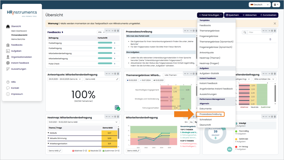284x160 pixels.
Task: Click the Hilfe question mark icon
Action: click(8, 82)
